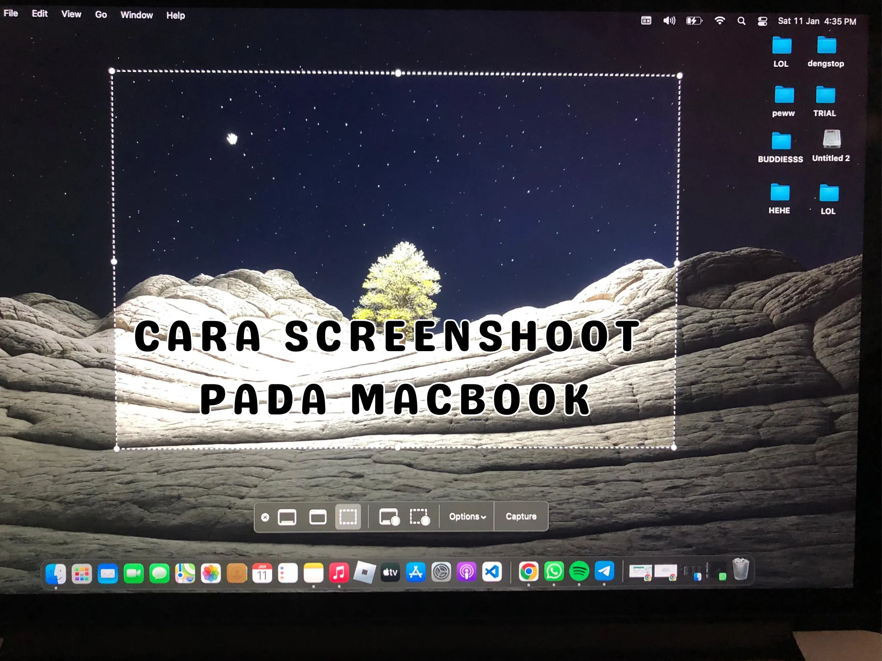Screen dimensions: 882x661
Task: Restore second minimized Chrome window in Dock
Action: [x=666, y=572]
